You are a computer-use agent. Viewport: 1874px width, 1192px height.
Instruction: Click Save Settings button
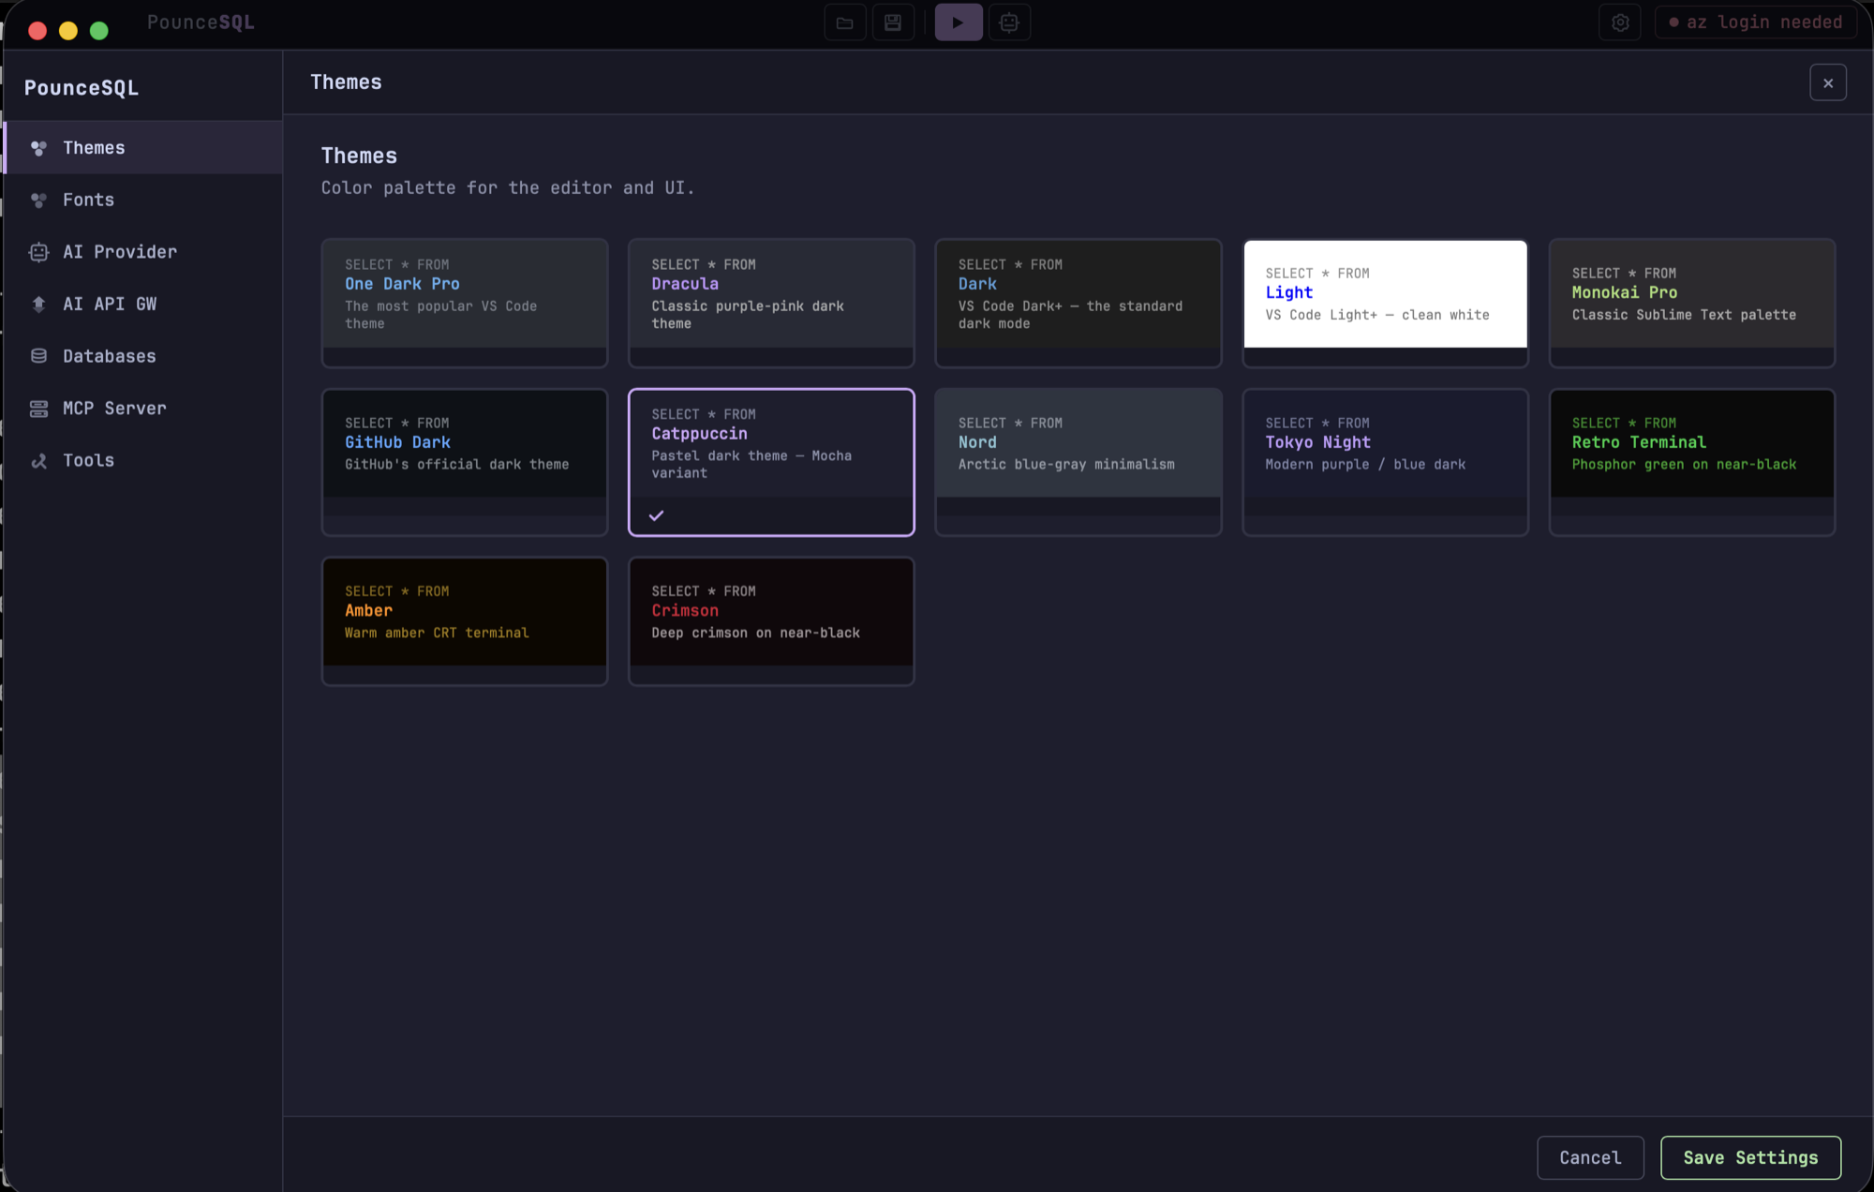[x=1750, y=1157]
